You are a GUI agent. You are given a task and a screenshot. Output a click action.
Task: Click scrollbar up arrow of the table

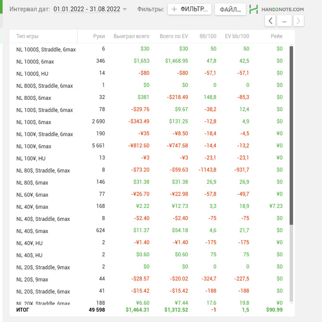pyautogui.click(x=291, y=45)
